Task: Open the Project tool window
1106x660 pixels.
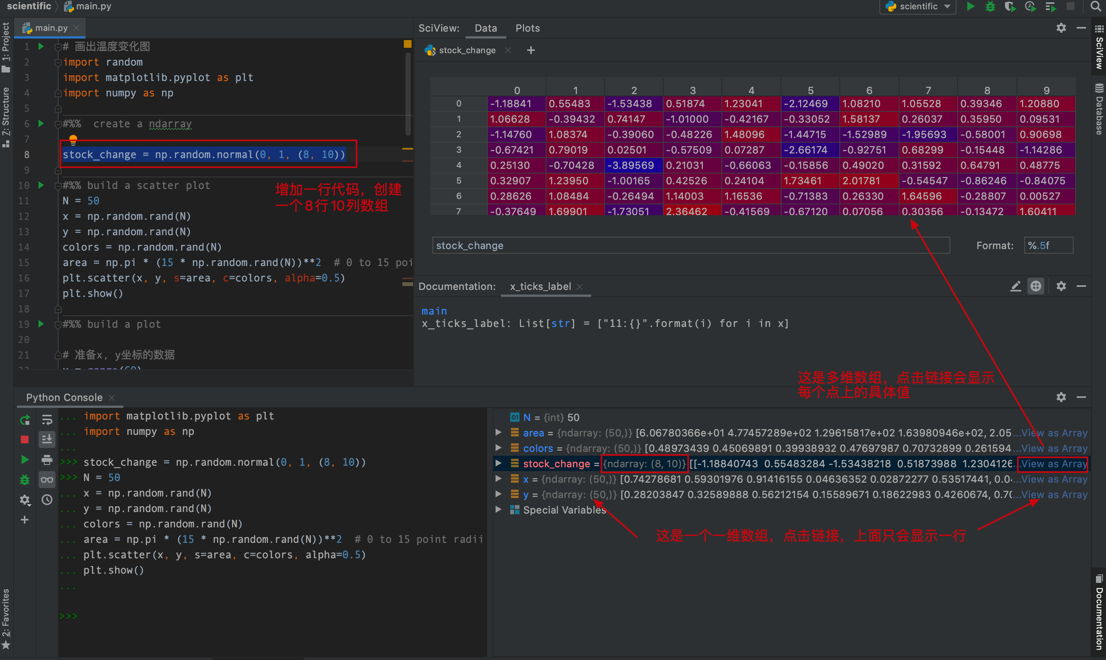Action: [6, 47]
